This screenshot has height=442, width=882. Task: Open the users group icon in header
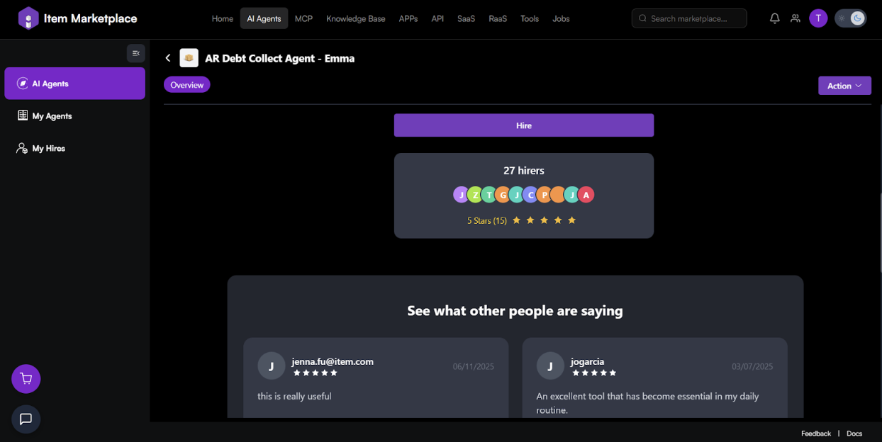pos(796,18)
